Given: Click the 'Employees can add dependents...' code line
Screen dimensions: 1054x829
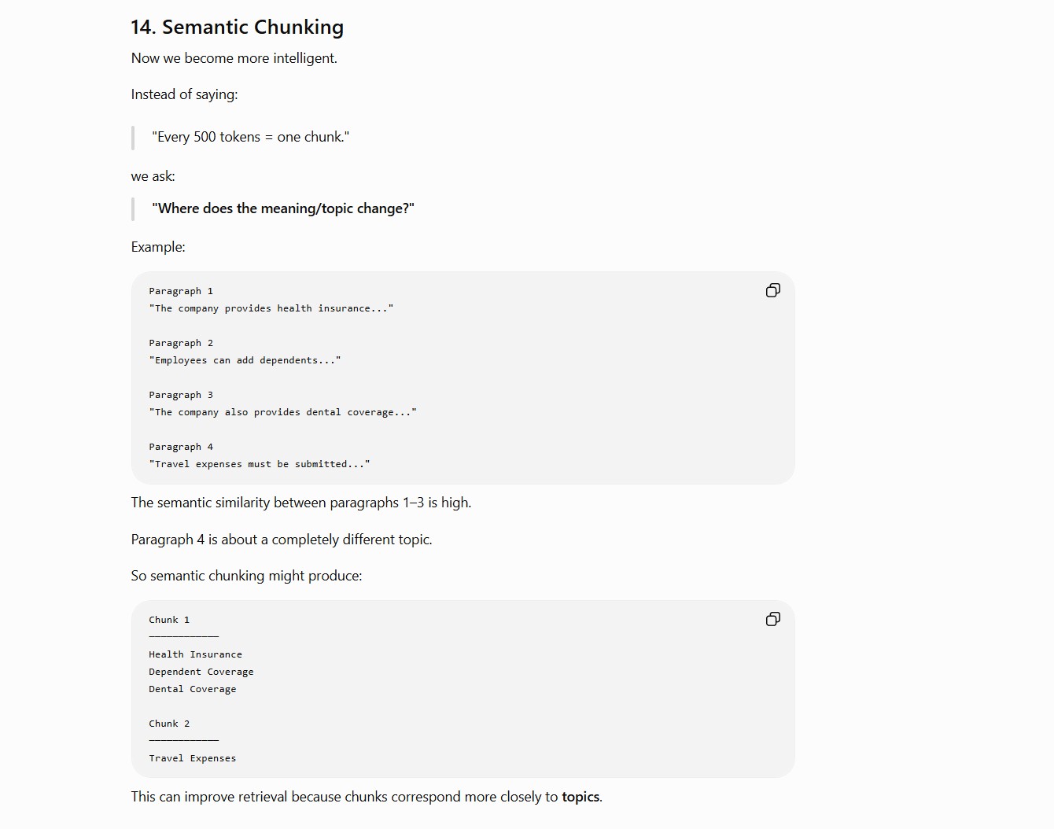Looking at the screenshot, I should 245,360.
